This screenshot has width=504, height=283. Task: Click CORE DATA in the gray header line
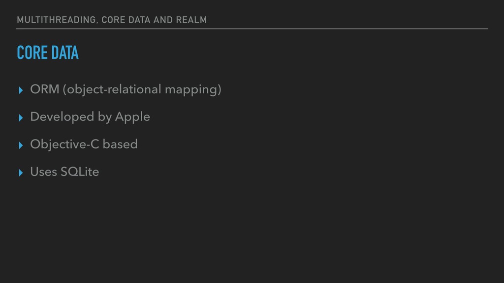click(x=126, y=20)
